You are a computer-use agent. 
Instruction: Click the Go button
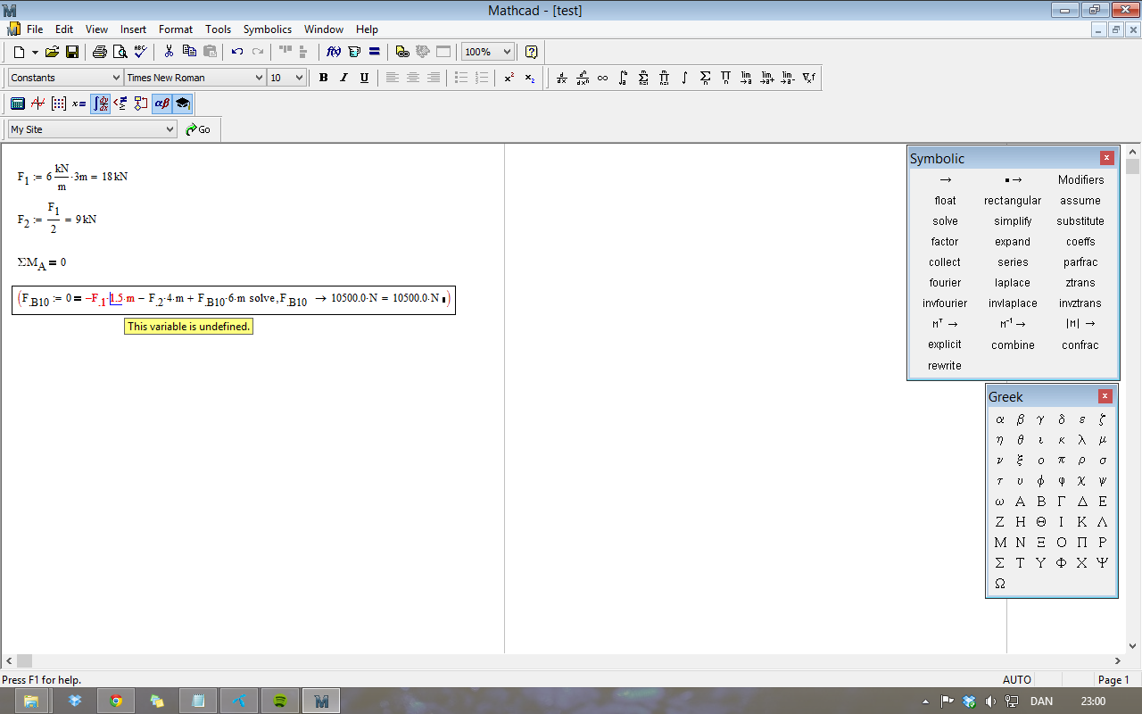[x=198, y=129]
